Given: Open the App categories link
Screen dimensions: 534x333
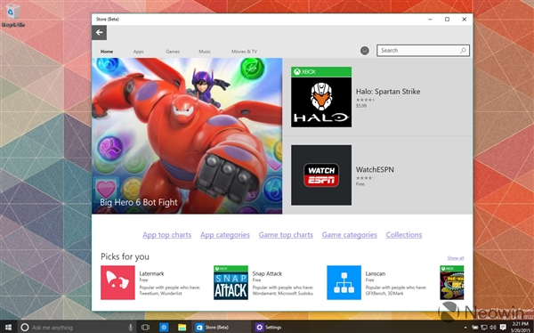Looking at the screenshot, I should tap(225, 235).
